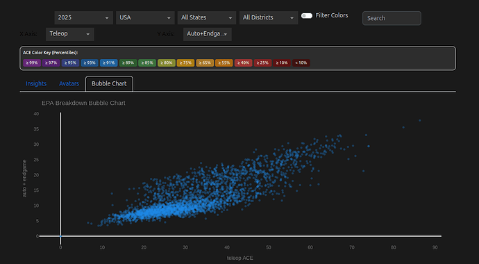Click into the Search field
479x264 pixels.
pyautogui.click(x=392, y=18)
